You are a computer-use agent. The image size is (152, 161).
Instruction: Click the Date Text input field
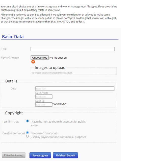pyautogui.click(x=74, y=89)
